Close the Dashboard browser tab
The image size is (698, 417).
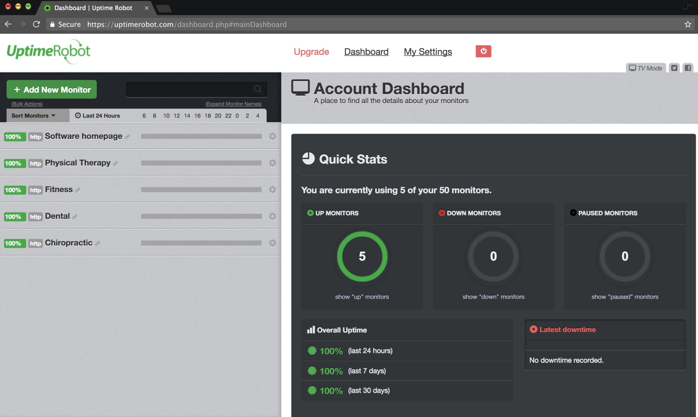coord(147,8)
